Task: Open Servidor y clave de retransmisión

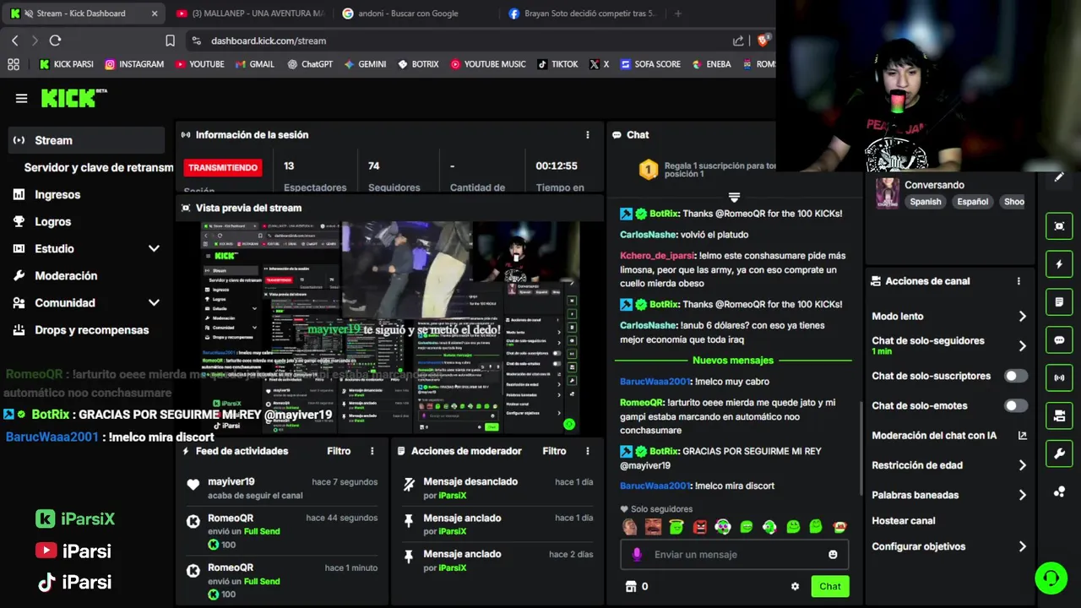Action: pos(98,167)
